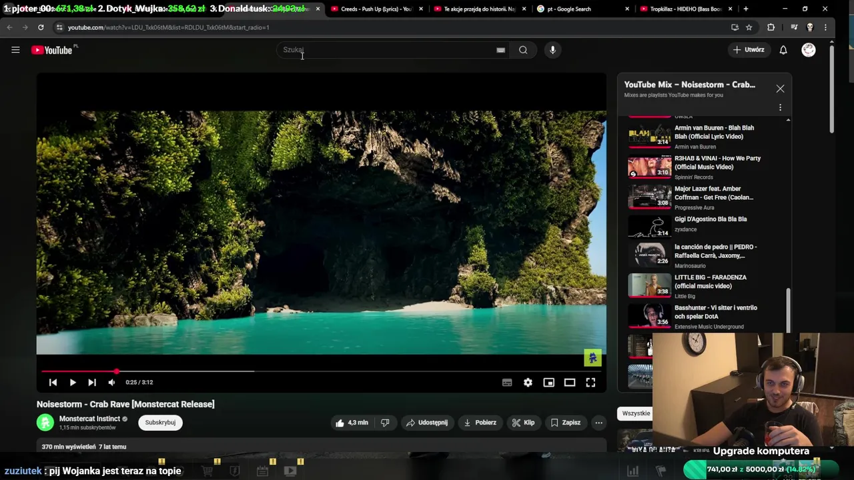Open the YouTube hamburger guide menu
The width and height of the screenshot is (854, 480).
(15, 50)
